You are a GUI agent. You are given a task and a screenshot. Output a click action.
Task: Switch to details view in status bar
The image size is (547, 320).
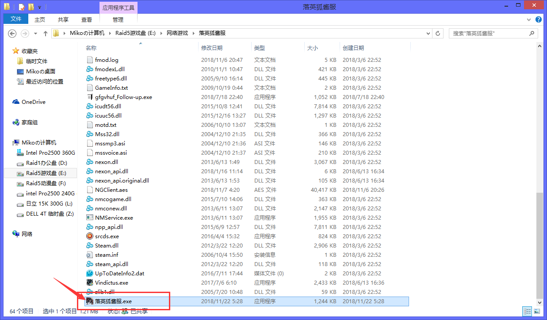(x=527, y=311)
